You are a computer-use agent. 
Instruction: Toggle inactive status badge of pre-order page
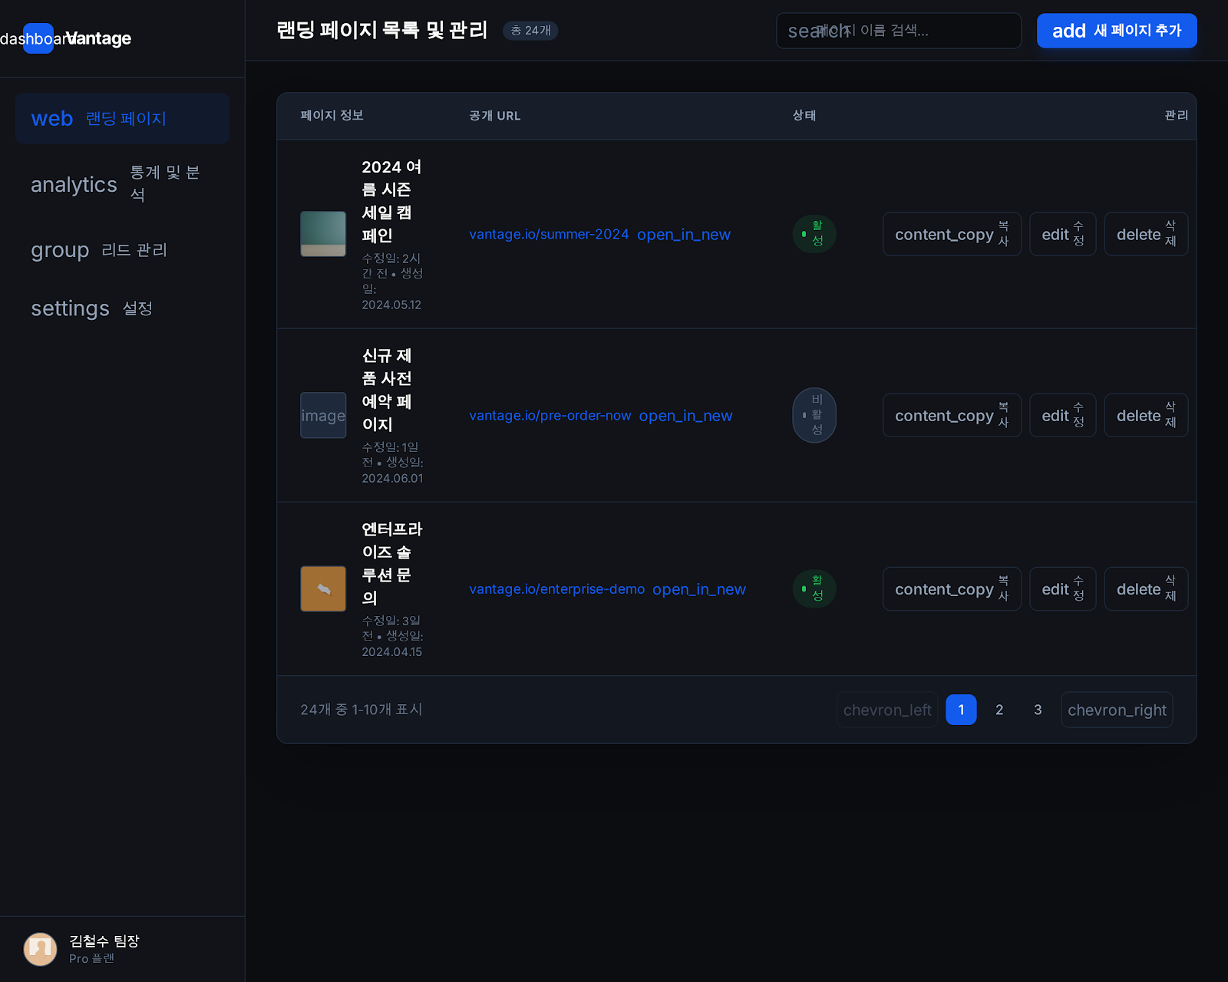[x=814, y=415]
